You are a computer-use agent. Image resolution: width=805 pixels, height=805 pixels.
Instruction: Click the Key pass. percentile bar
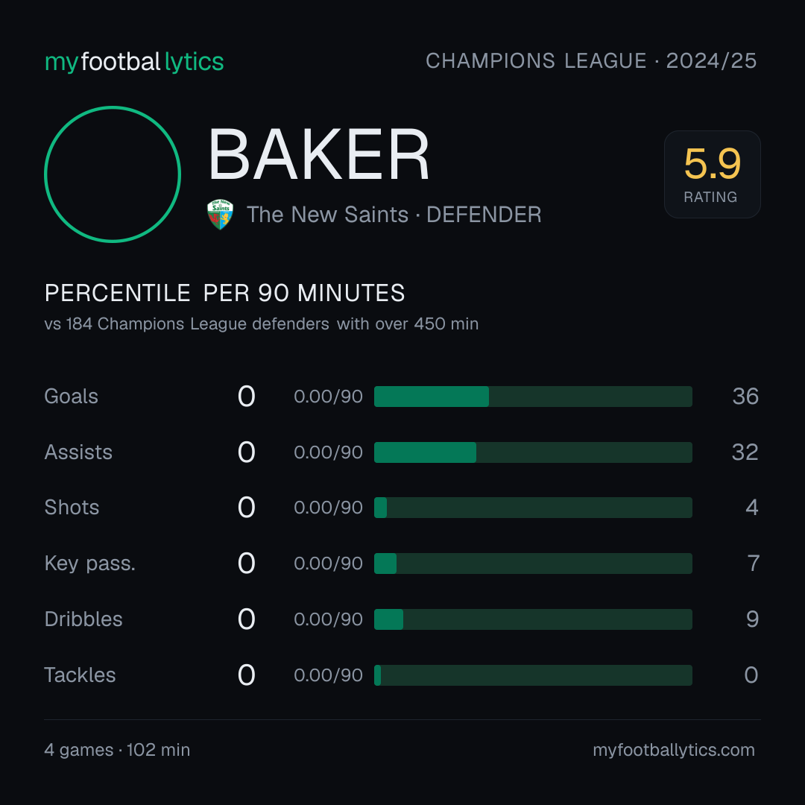click(533, 563)
